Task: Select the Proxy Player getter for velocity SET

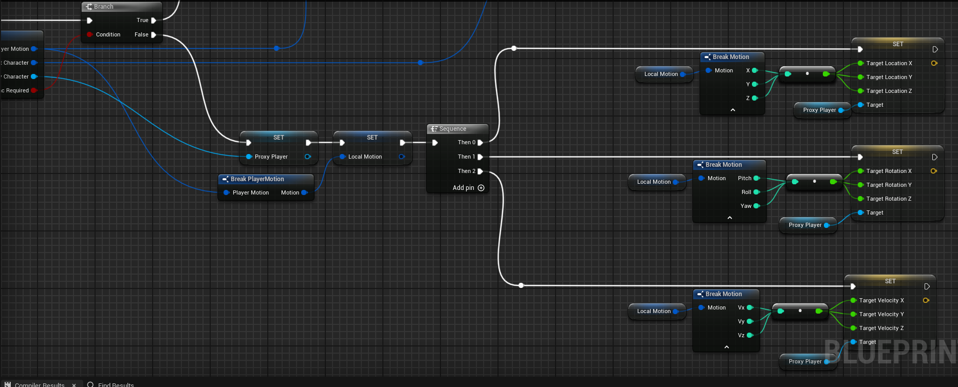Action: tap(808, 361)
